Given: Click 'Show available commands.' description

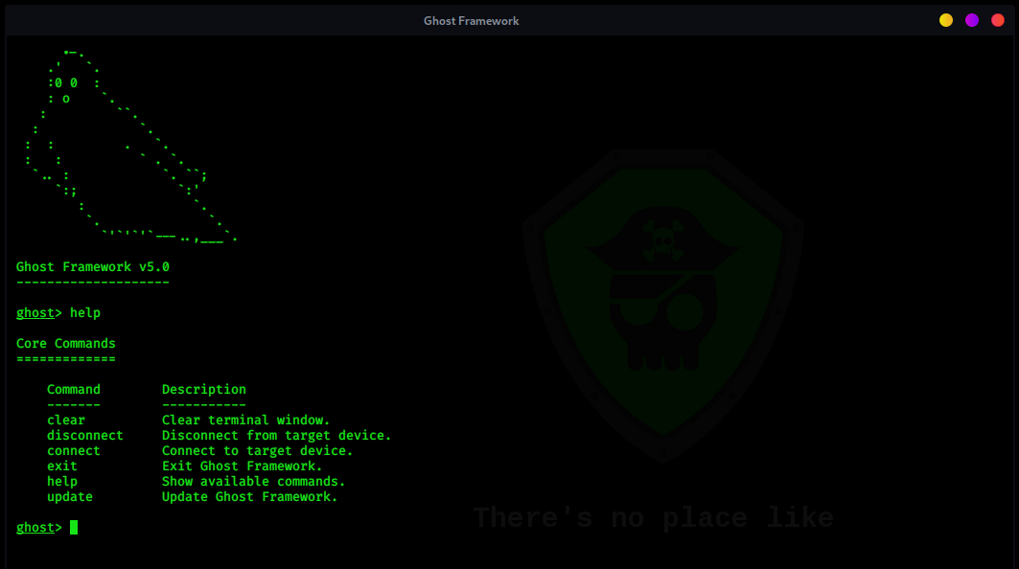Looking at the screenshot, I should pyautogui.click(x=253, y=481).
